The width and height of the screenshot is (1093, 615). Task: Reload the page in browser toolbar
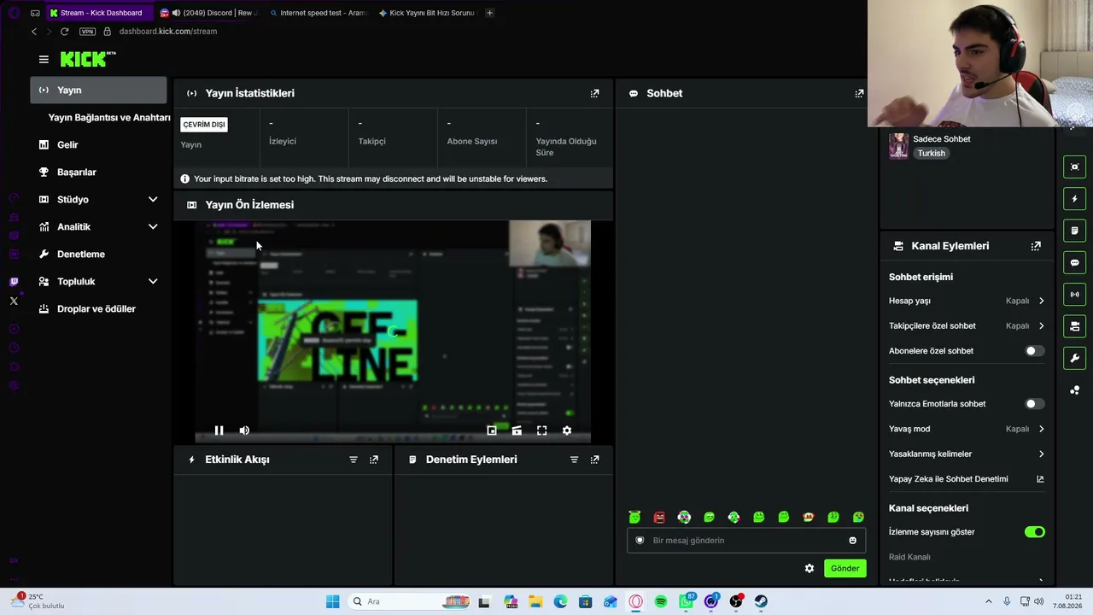(64, 32)
